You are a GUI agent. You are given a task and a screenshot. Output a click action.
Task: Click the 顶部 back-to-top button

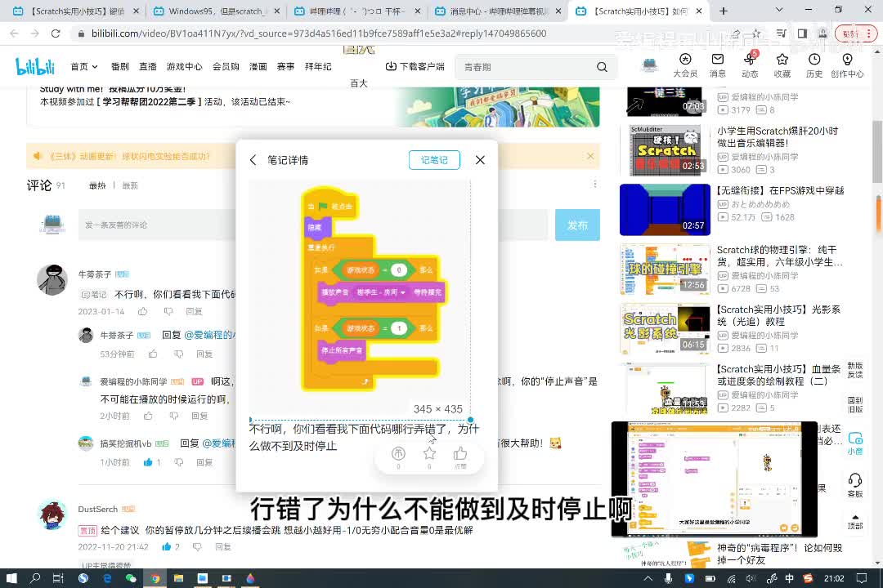(855, 522)
